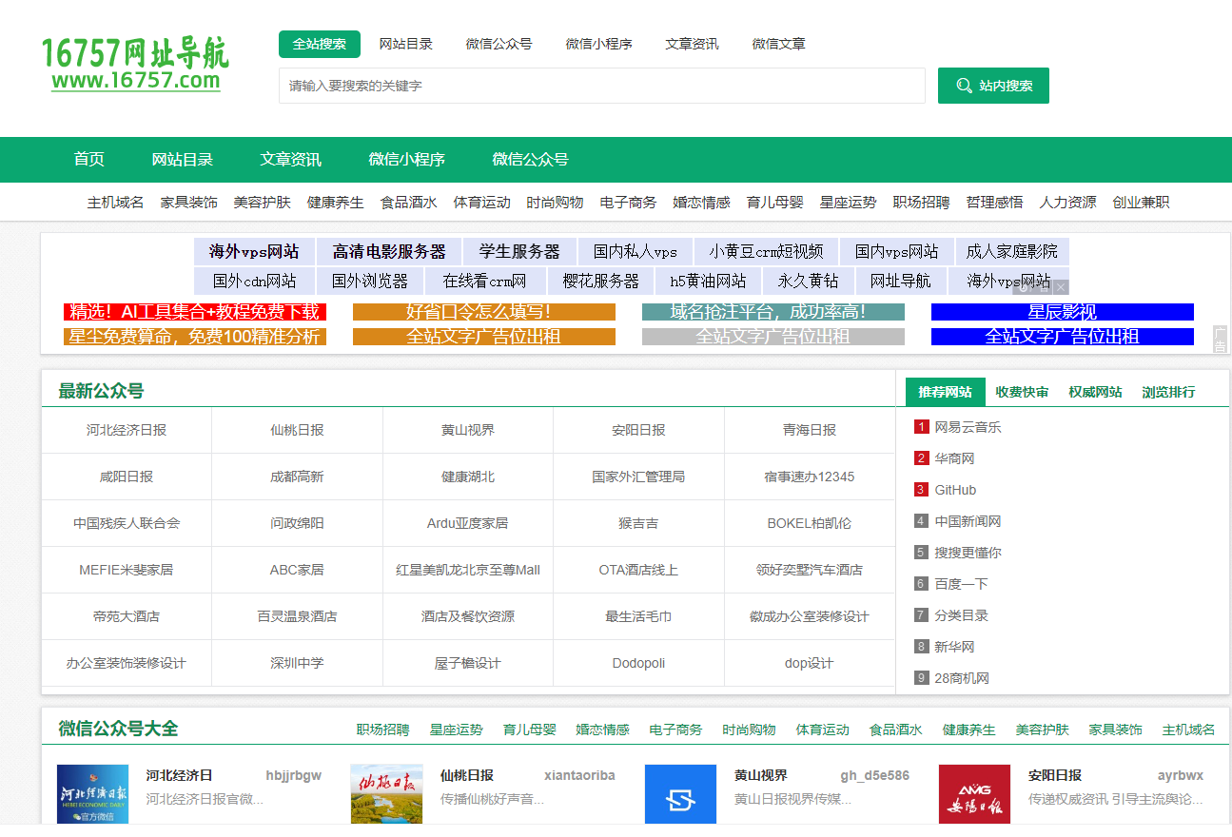
Task: Select the 浏览排行 sidebar tab
Action: [1168, 392]
